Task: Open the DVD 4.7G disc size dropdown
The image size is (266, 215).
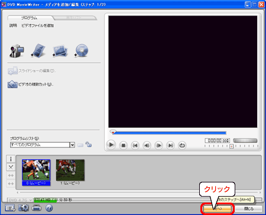Action: (20, 200)
